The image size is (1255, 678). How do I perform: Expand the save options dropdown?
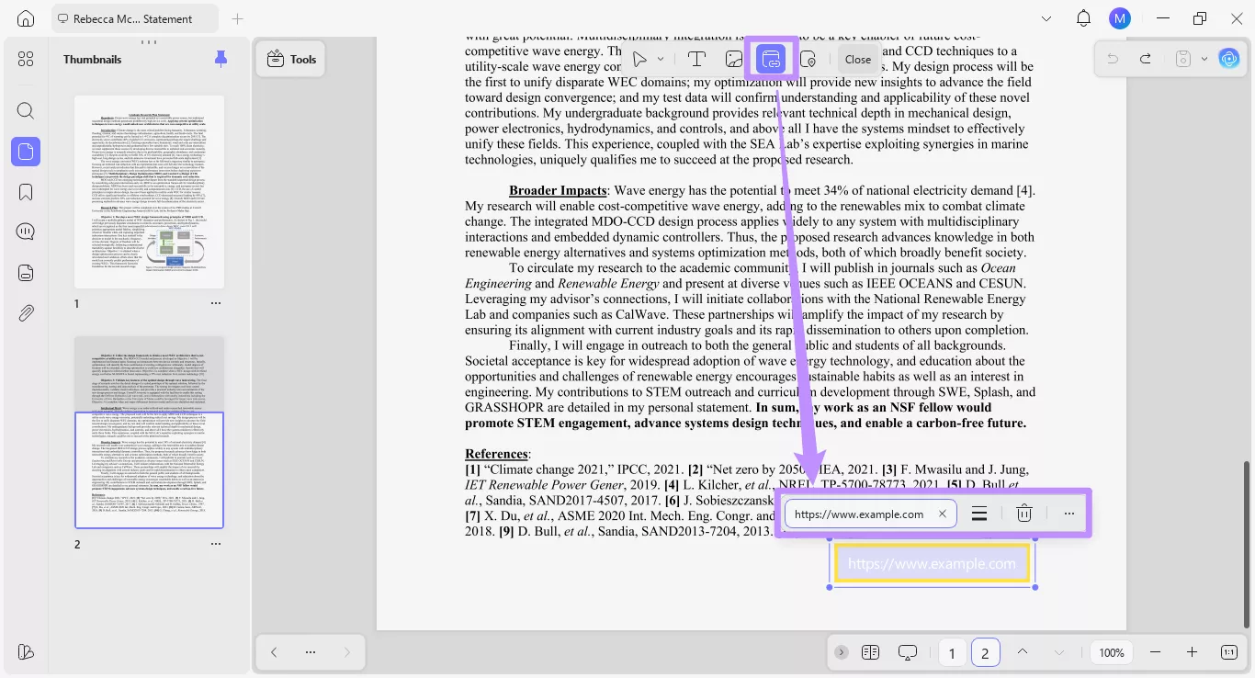point(1204,59)
